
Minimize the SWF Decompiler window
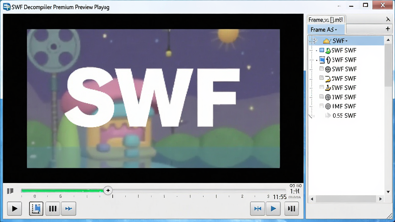pyautogui.click(x=351, y=5)
